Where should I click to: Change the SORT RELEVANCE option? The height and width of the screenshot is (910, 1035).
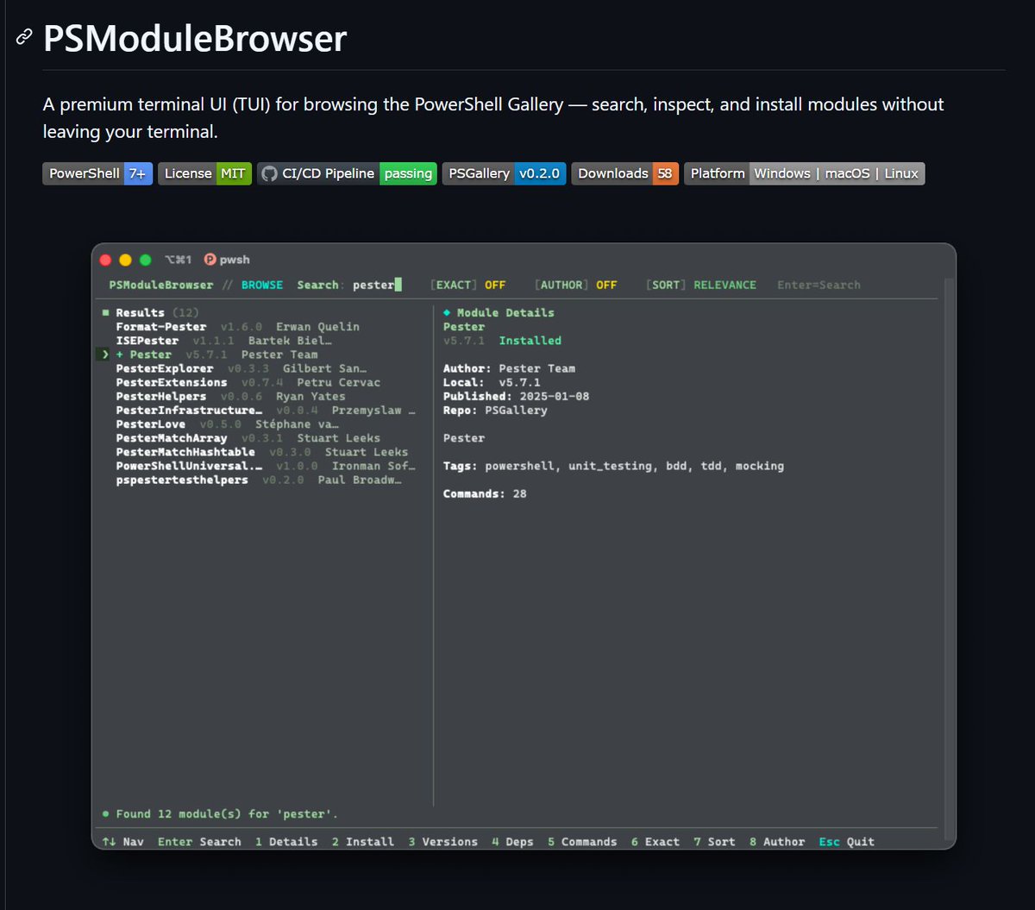click(700, 285)
